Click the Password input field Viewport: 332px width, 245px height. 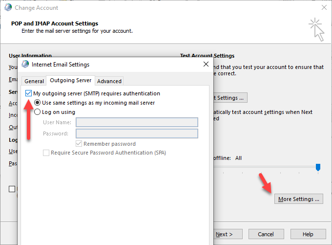coord(137,134)
